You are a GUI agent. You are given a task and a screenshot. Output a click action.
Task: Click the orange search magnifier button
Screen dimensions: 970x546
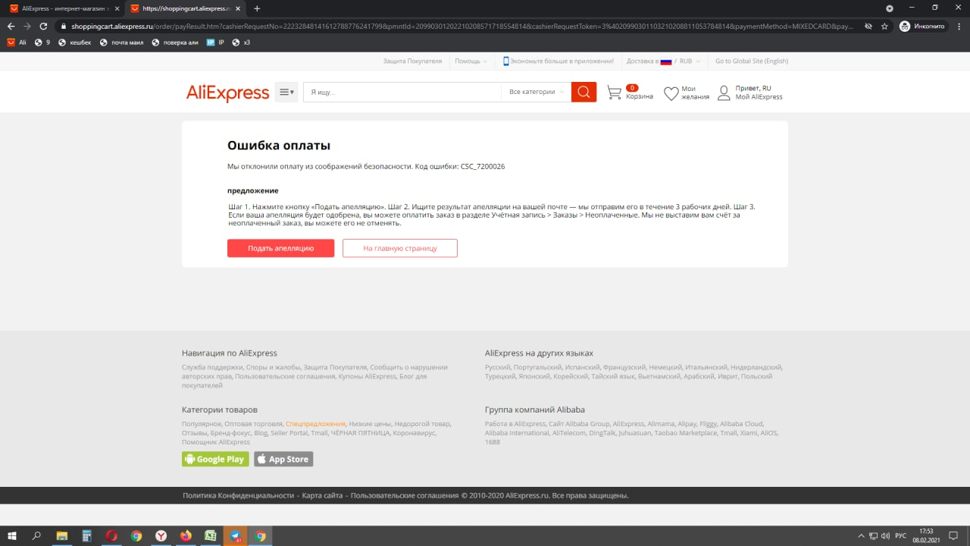coord(584,92)
